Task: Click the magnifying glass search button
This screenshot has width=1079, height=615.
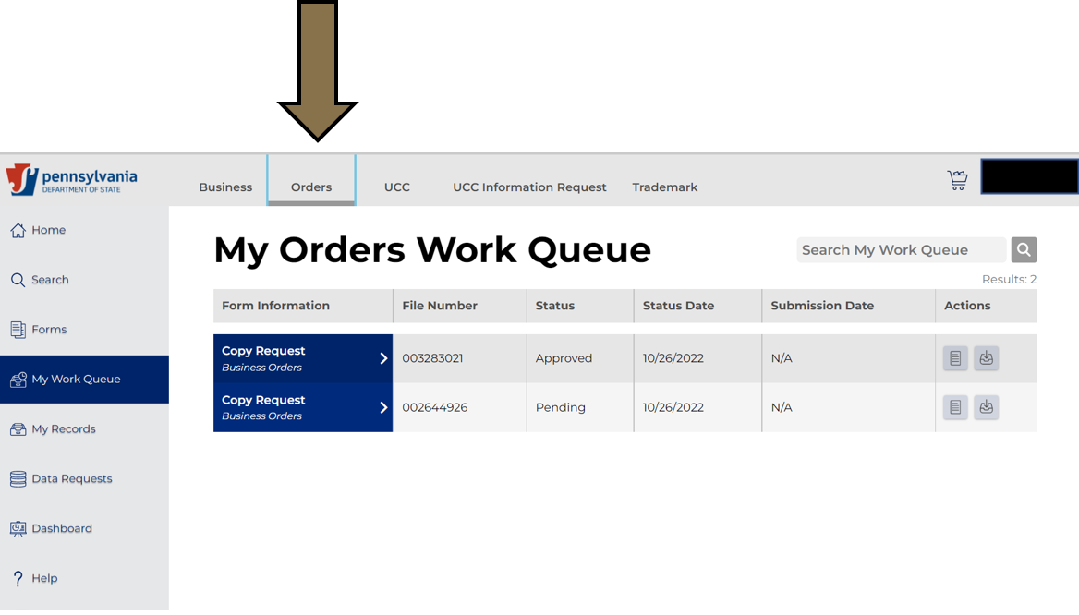Action: coord(1024,249)
